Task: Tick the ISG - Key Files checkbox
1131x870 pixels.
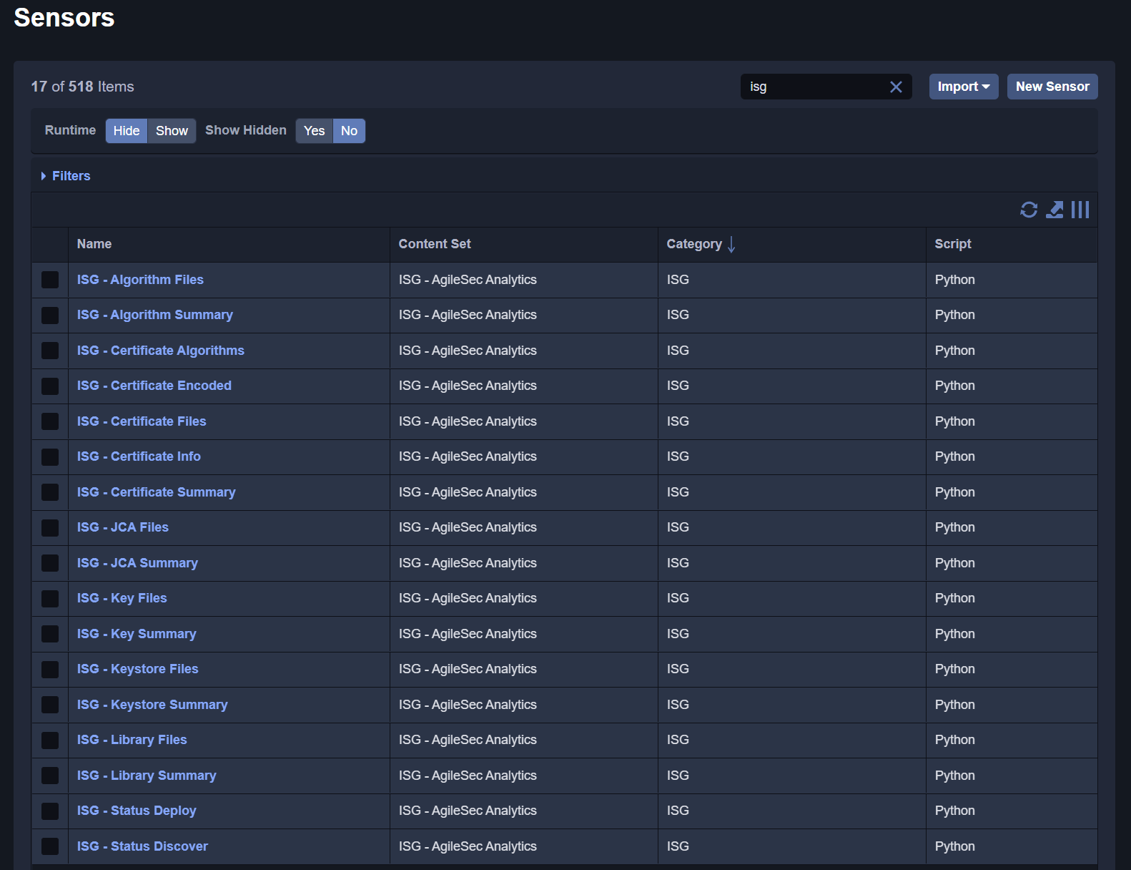Action: coord(50,599)
